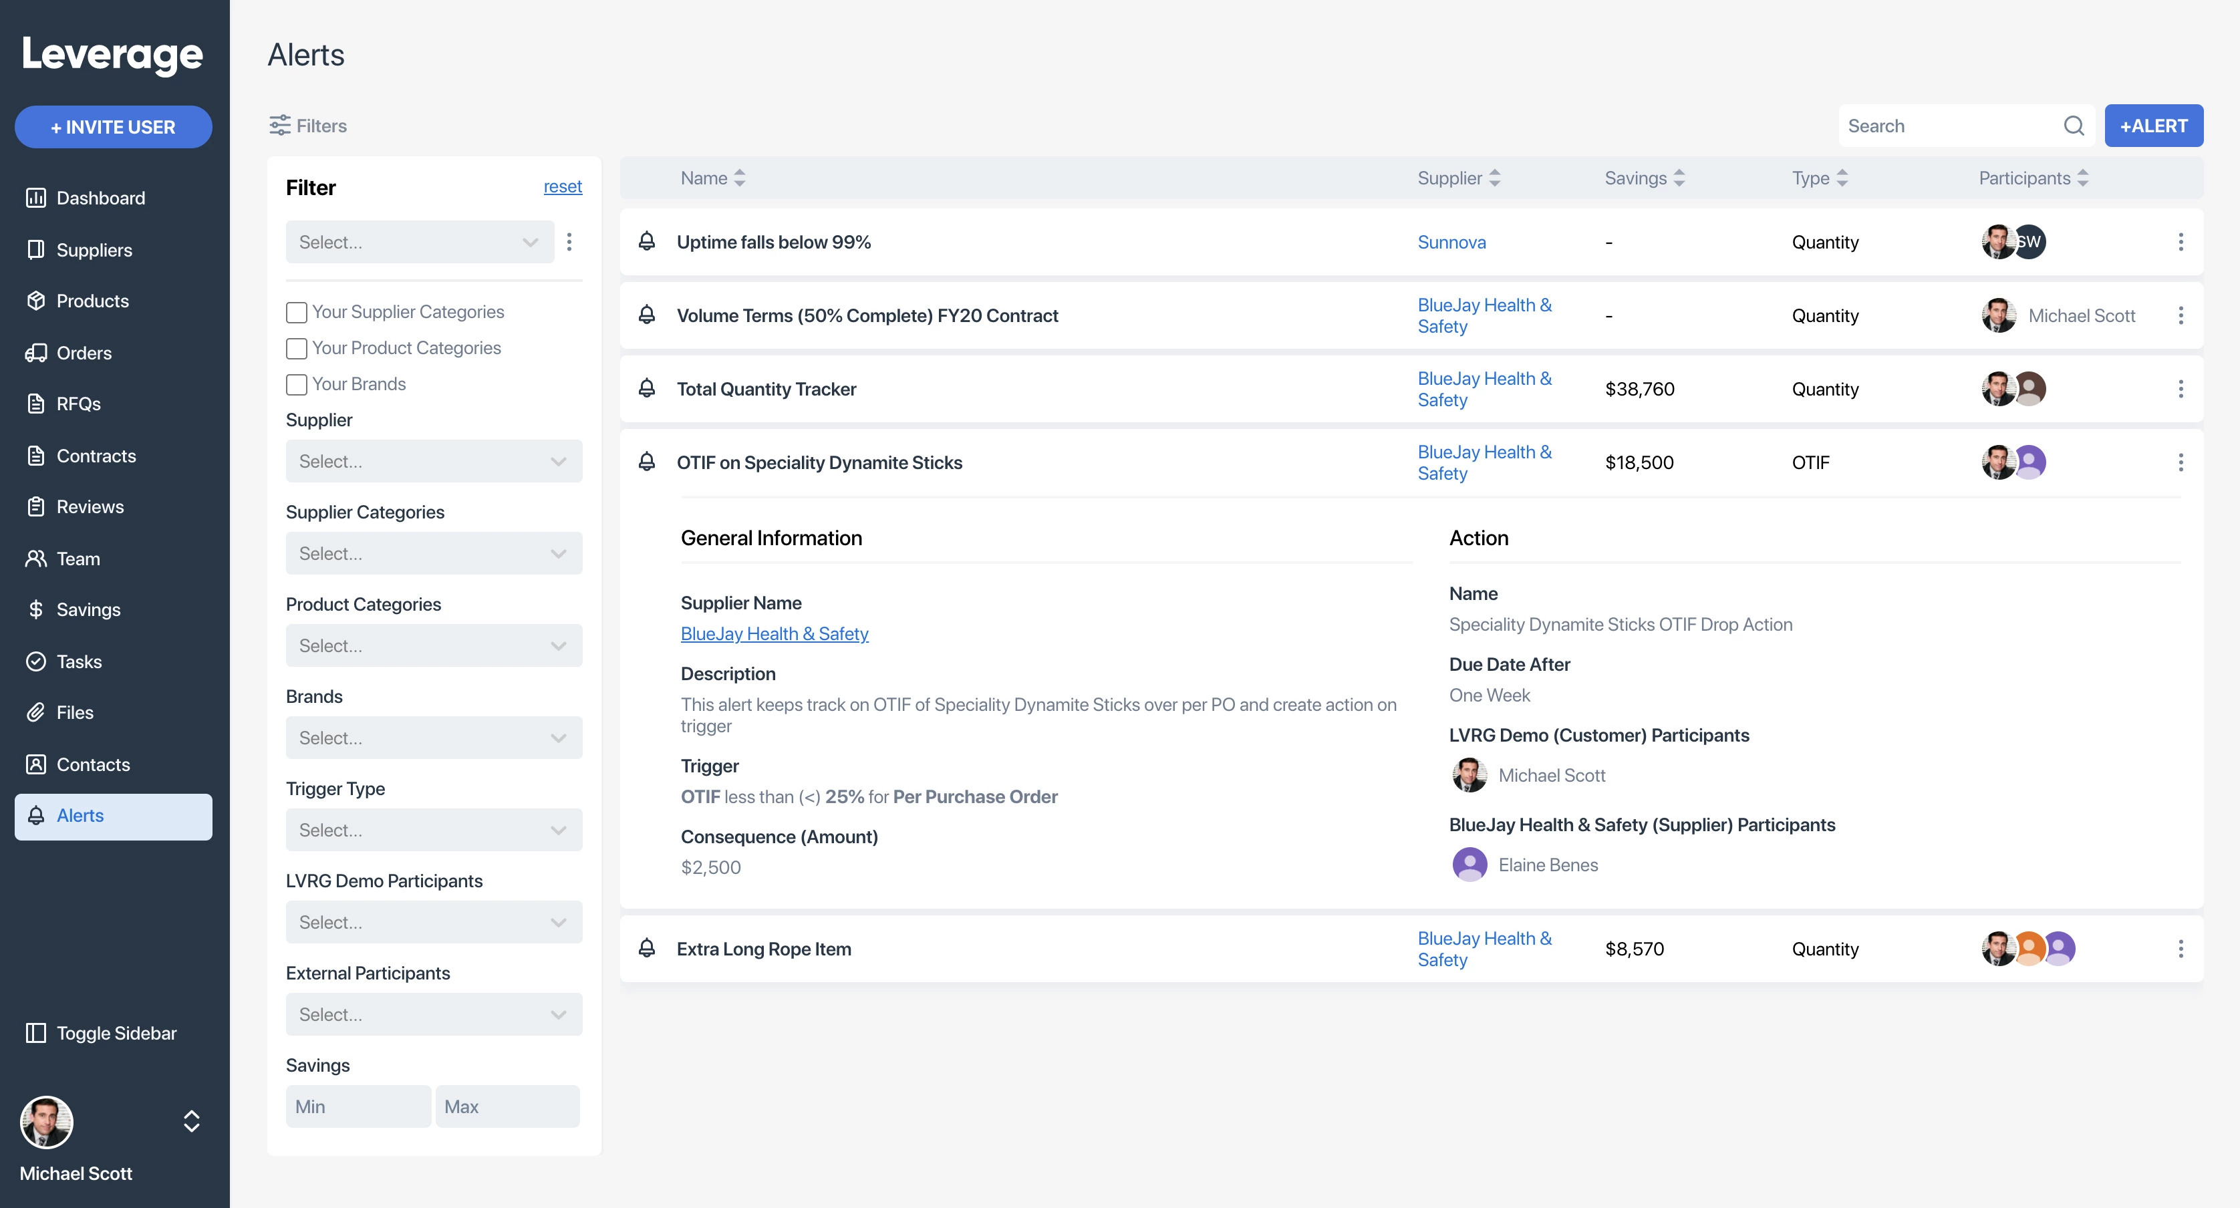Open the kebab menu for the Sunnova alert row
Image resolution: width=2240 pixels, height=1208 pixels.
pyautogui.click(x=2180, y=242)
